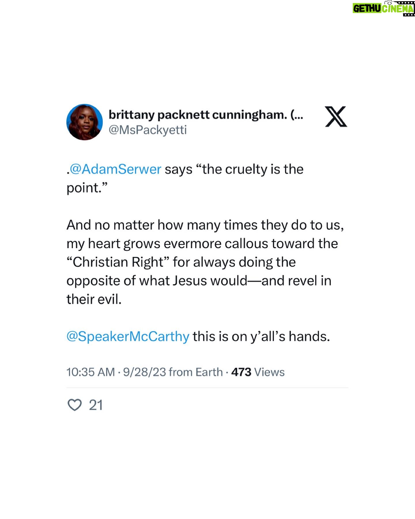Click the CINEMA filmstrip logo in watermark
415x519 pixels.
pyautogui.click(x=398, y=9)
